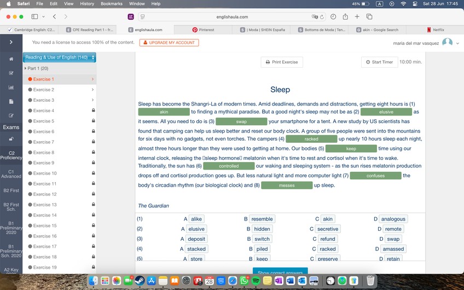
Task: Click the purple extension icon by the address bar
Action: (x=131, y=17)
